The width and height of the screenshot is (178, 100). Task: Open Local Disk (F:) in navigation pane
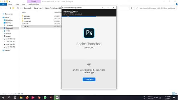[10, 47]
